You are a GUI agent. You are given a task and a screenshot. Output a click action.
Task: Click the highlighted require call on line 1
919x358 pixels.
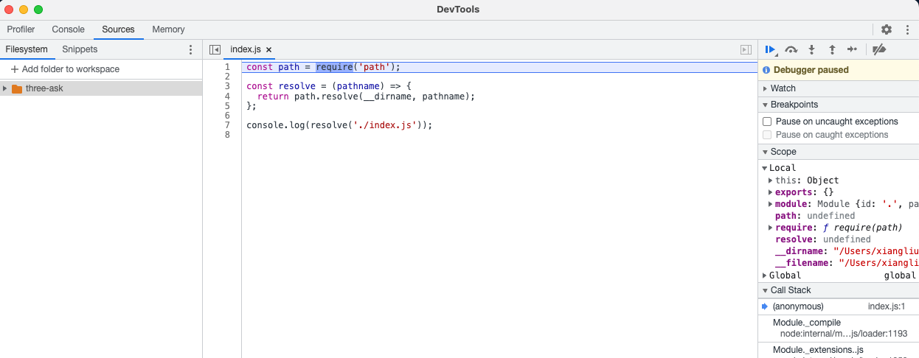point(334,67)
